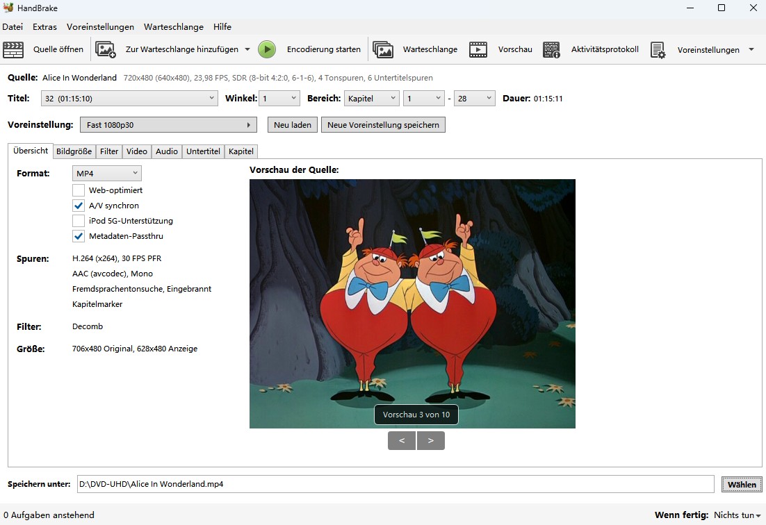Image resolution: width=766 pixels, height=525 pixels.
Task: Enable the Web-optimiert checkbox
Action: pos(79,190)
